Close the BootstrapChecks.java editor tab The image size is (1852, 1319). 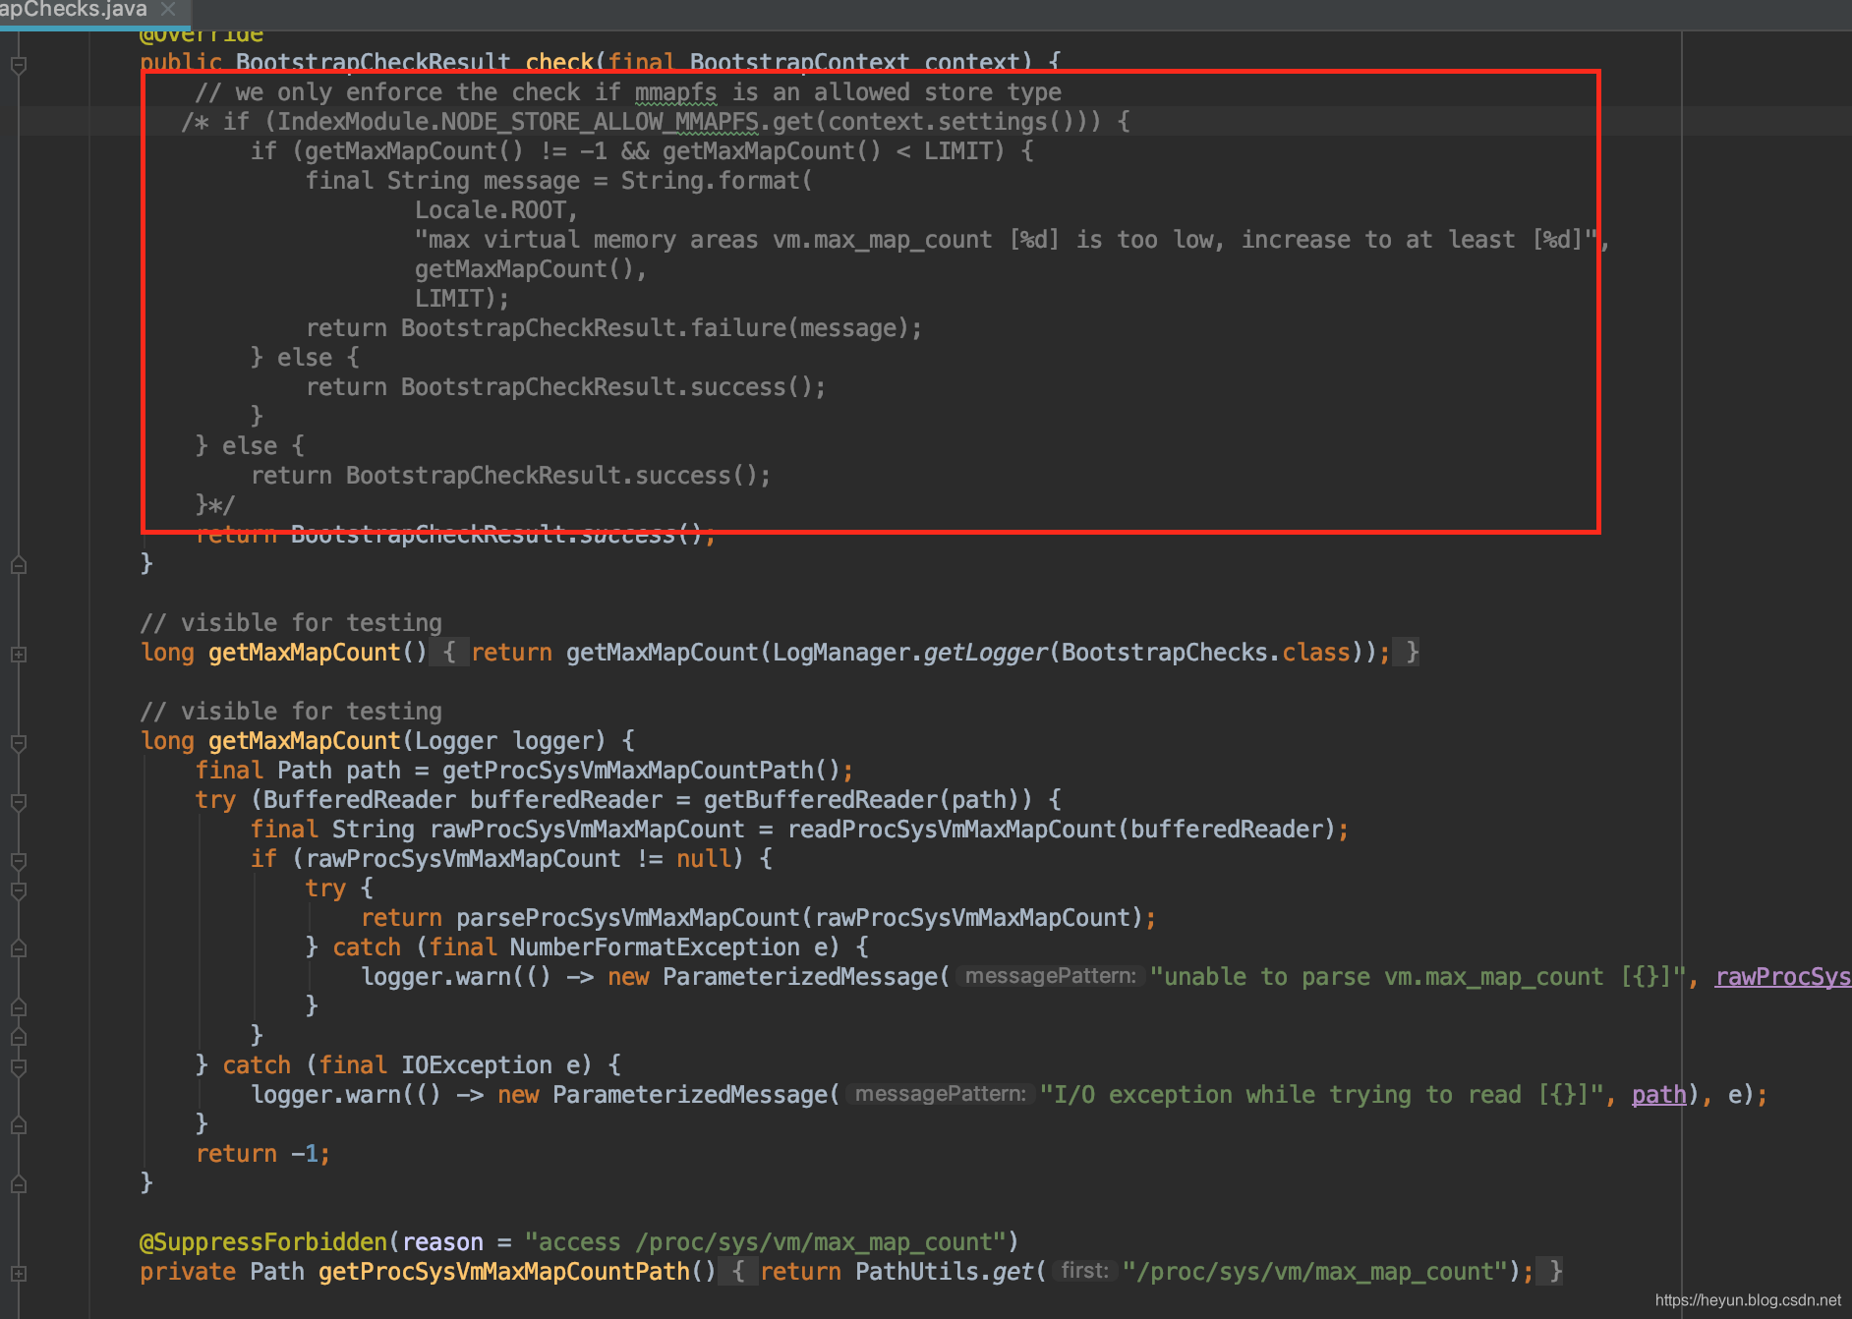(168, 9)
